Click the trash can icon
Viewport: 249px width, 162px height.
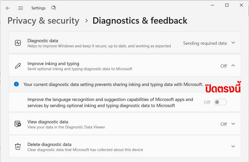[18, 146]
